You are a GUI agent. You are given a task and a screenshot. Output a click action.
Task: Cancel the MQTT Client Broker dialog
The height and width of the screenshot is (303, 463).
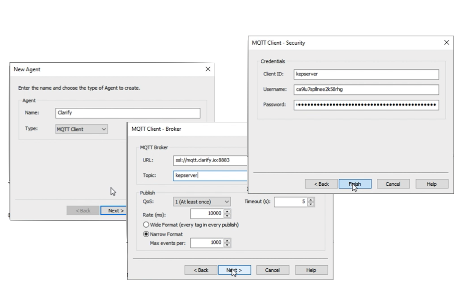tap(273, 270)
